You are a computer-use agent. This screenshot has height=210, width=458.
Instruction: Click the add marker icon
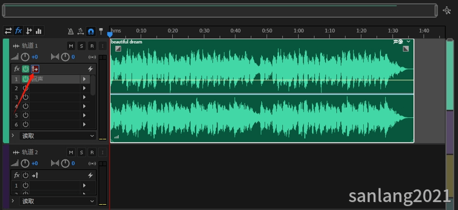[101, 31]
